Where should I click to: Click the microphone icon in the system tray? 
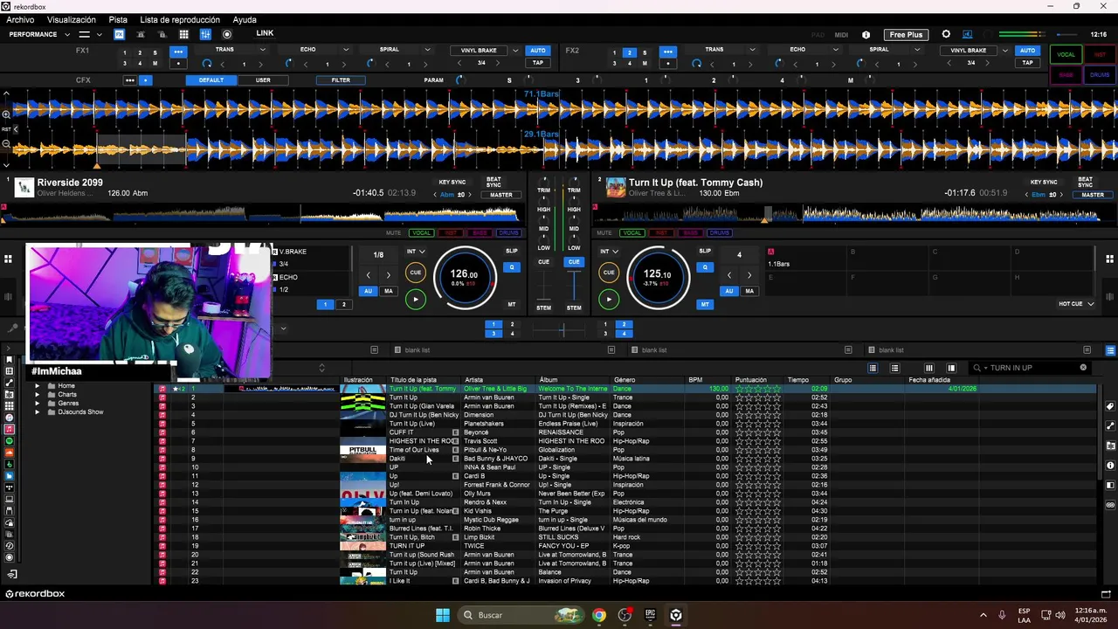pos(1002,615)
